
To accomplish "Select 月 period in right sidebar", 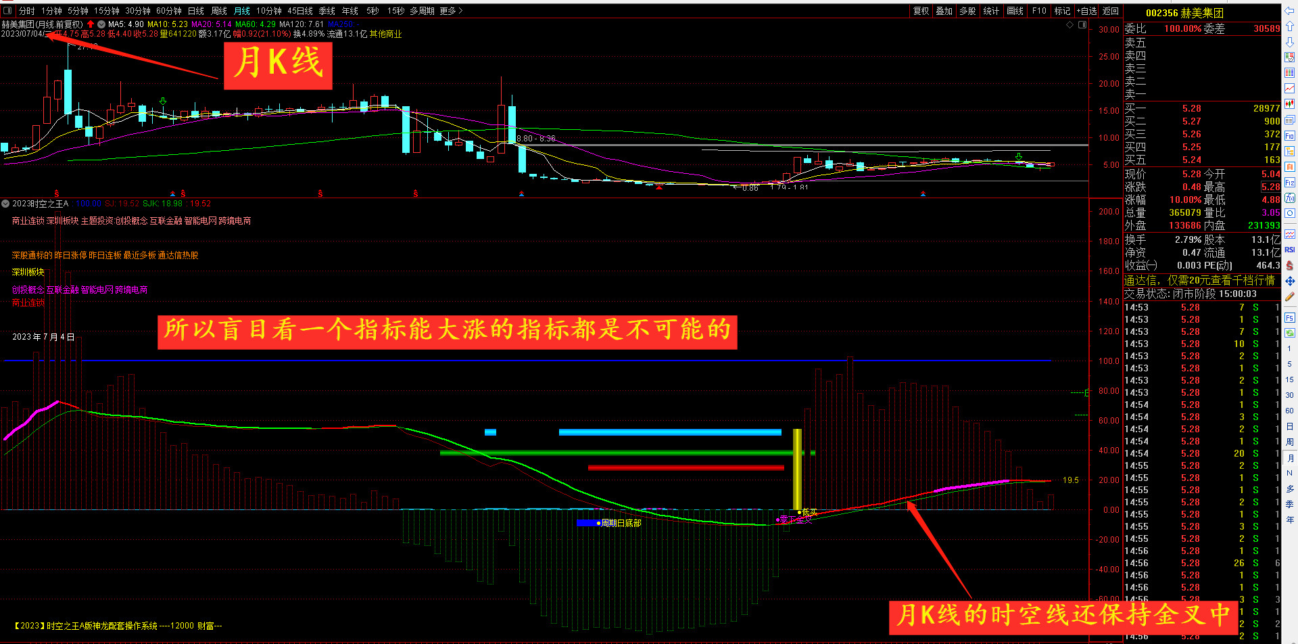I will click(1290, 458).
